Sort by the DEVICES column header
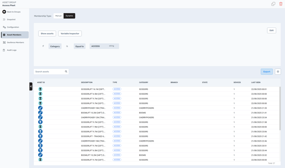Viewport: 285px width, 168px height. [237, 83]
